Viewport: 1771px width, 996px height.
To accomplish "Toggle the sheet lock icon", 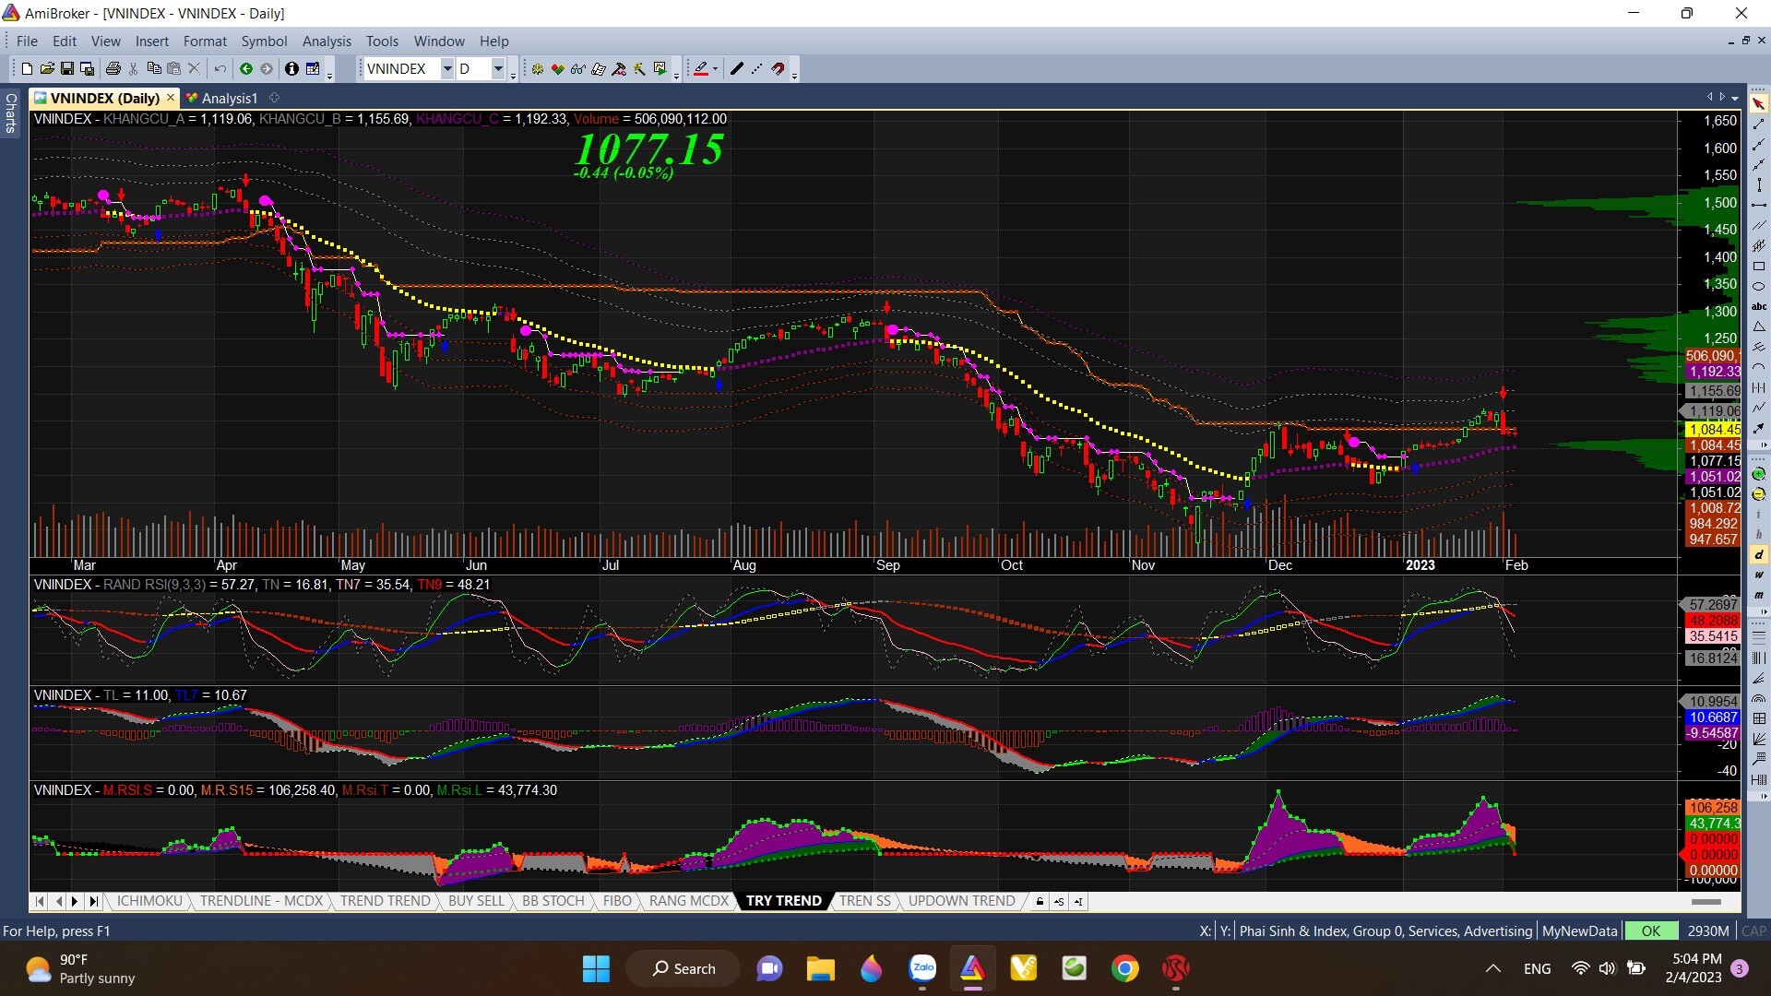I will click(x=1040, y=901).
